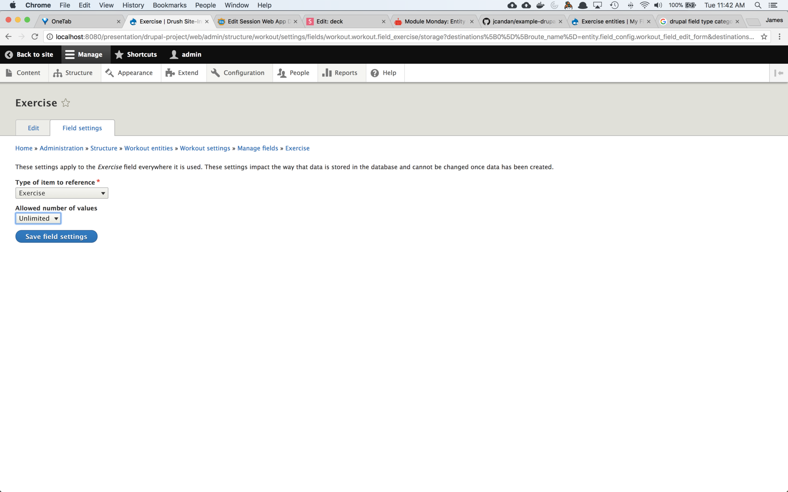Switch to the Edit tab

[x=33, y=128]
